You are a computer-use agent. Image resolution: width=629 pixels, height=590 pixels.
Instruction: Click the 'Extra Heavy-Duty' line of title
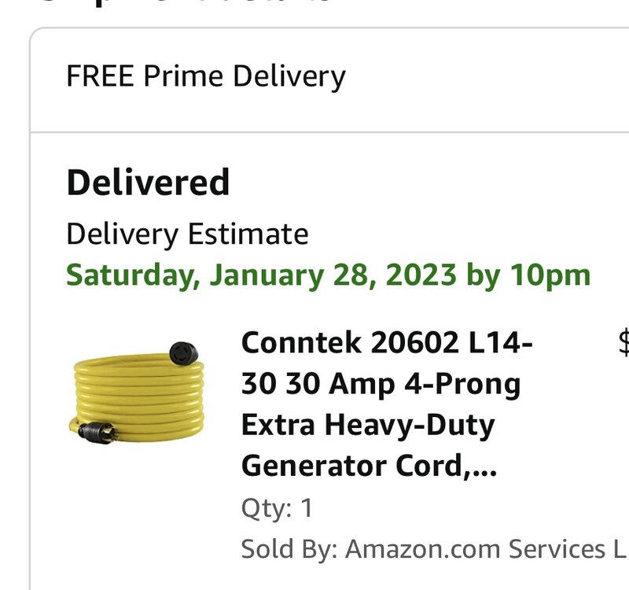(367, 425)
